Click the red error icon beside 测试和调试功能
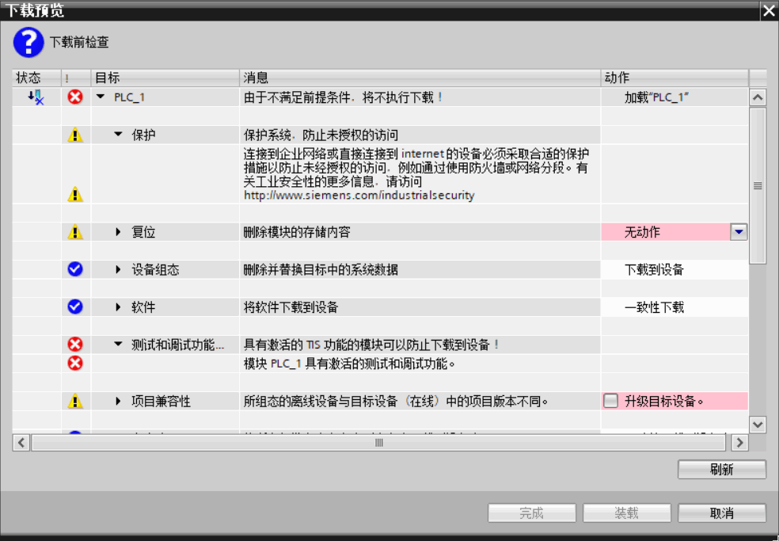Viewport: 779px width, 541px height. pyautogui.click(x=75, y=344)
